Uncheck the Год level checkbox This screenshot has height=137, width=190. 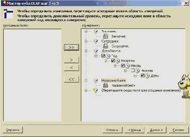[x=103, y=56]
